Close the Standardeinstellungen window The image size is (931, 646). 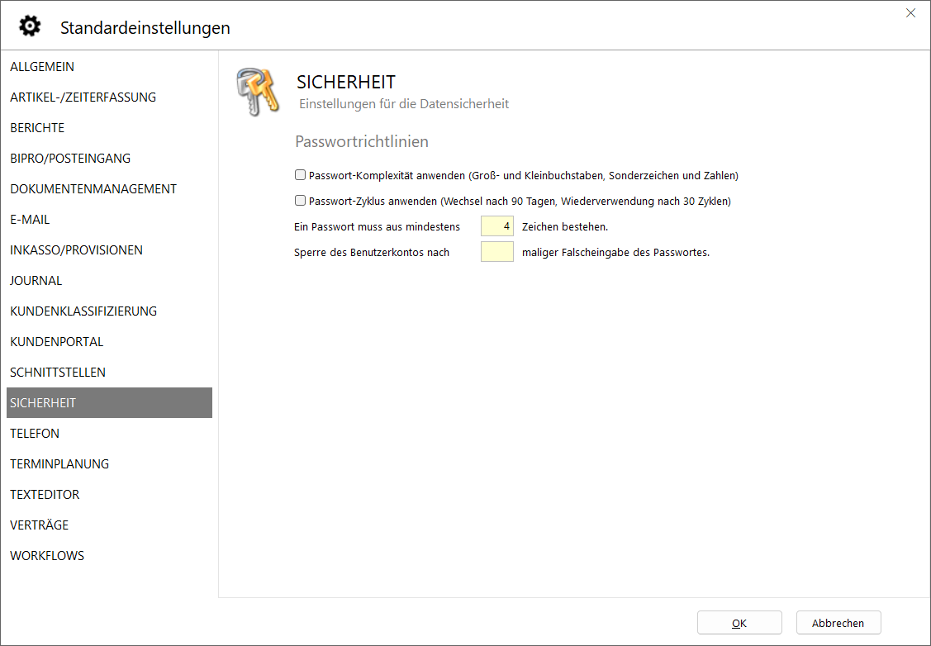[910, 13]
